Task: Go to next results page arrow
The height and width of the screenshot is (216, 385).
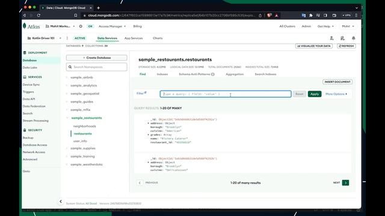Action: (345, 182)
